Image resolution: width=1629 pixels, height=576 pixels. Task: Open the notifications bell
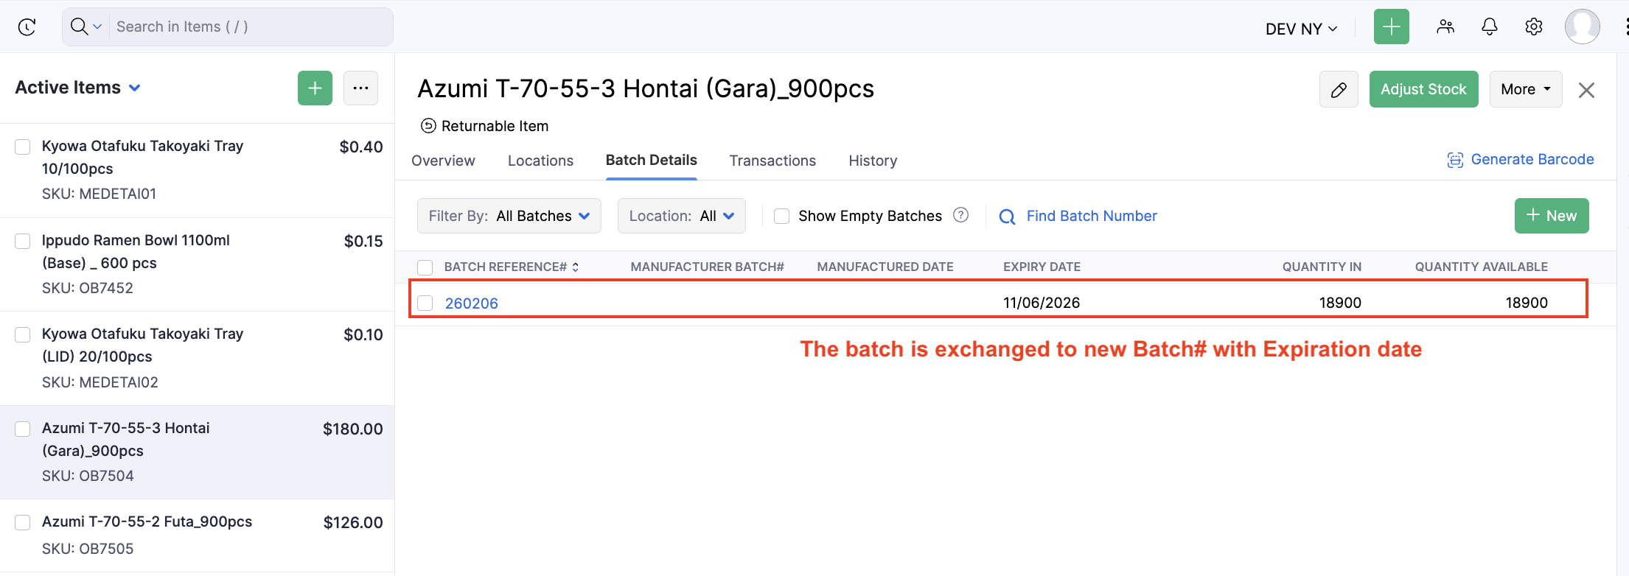[1489, 27]
